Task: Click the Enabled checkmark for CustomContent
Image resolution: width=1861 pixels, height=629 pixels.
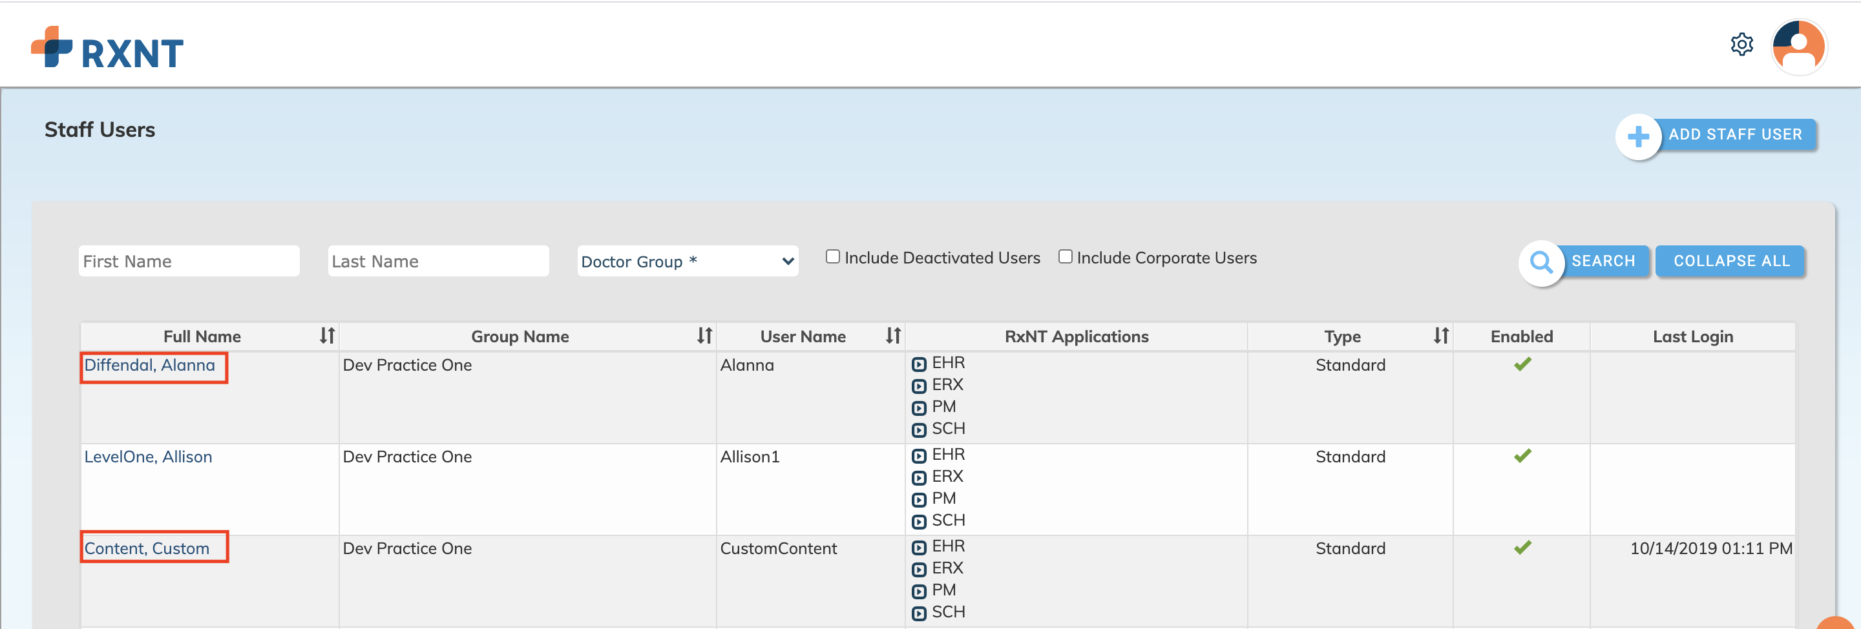Action: coord(1522,548)
